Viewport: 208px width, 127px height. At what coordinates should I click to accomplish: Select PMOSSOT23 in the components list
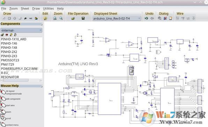[10, 60]
